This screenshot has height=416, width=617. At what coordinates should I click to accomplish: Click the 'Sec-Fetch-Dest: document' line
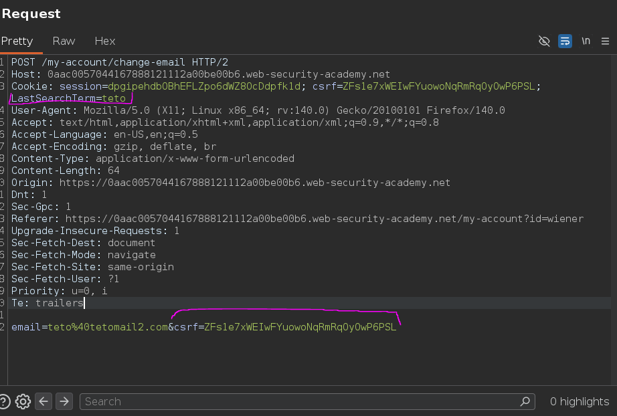83,243
